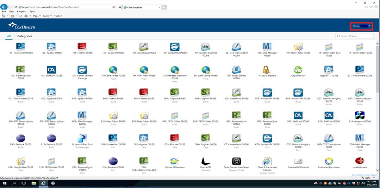Click the browser Back button

point(4,7)
